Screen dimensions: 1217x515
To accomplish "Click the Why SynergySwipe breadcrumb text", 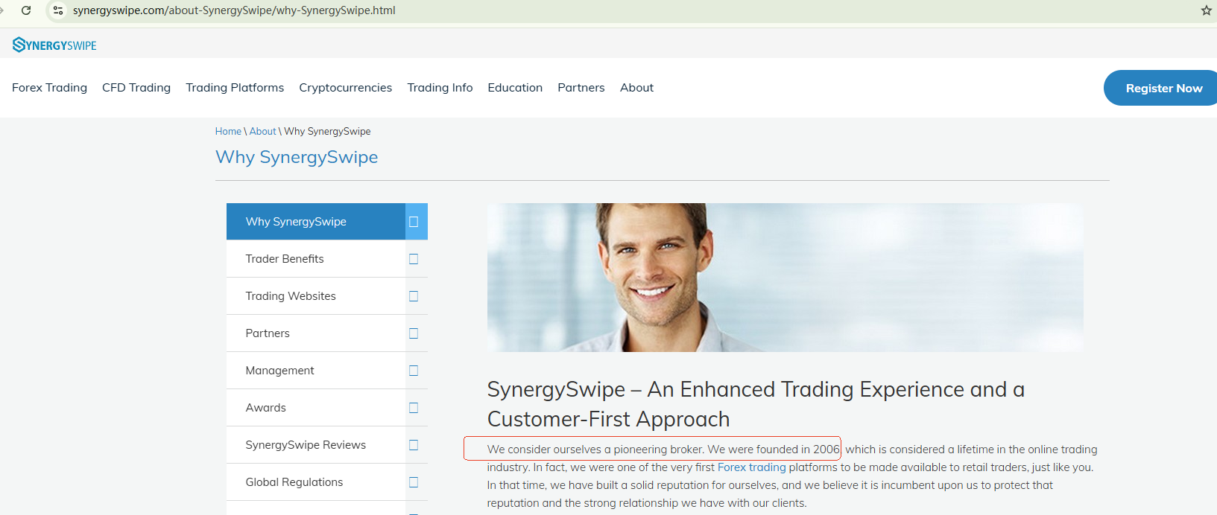I will pyautogui.click(x=327, y=131).
